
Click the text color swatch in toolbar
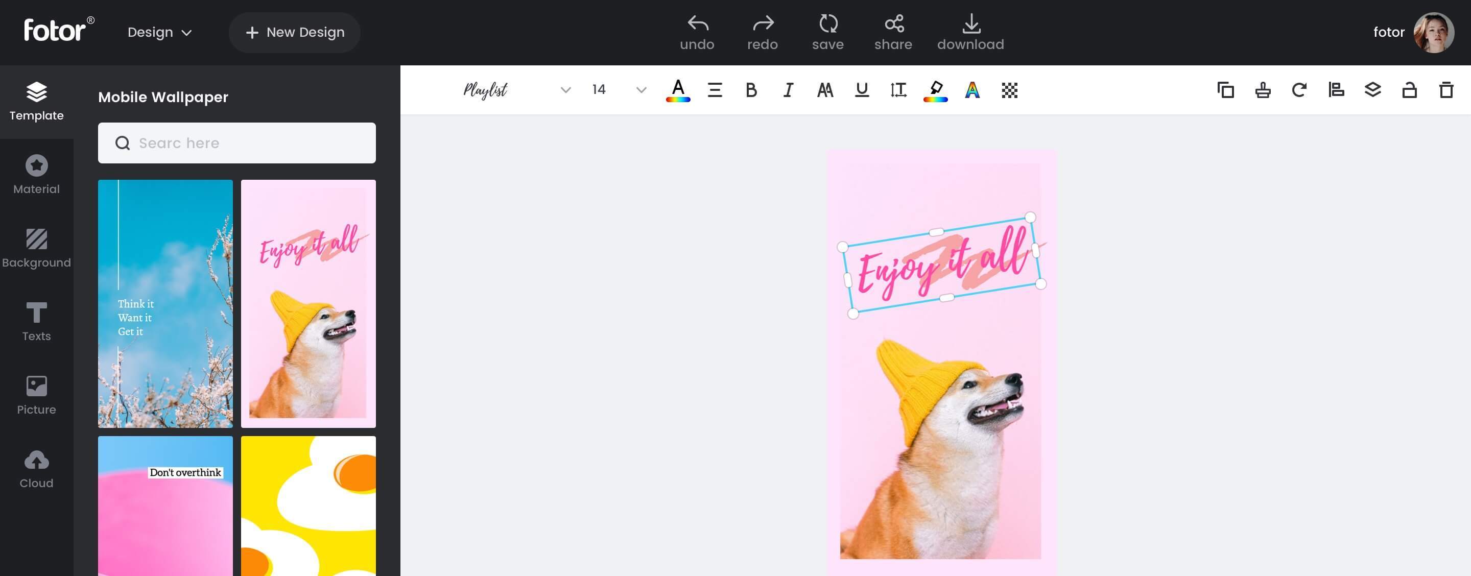[677, 89]
